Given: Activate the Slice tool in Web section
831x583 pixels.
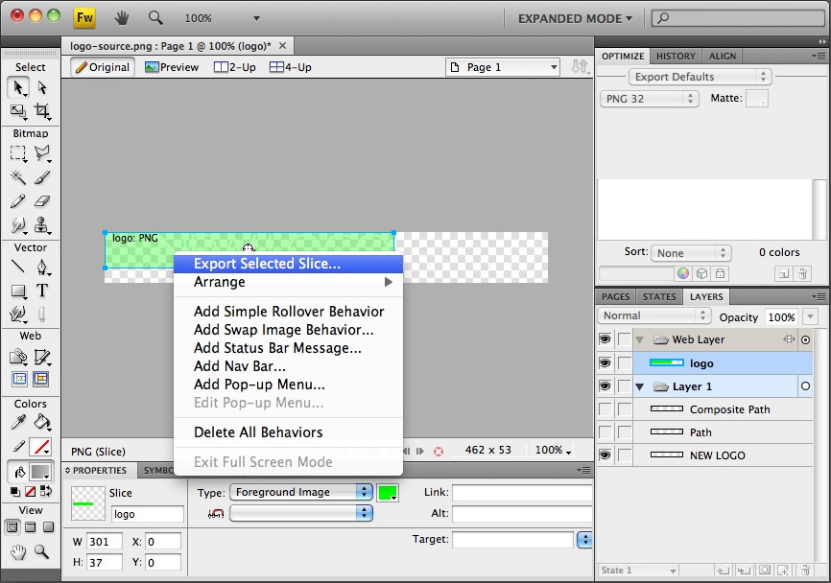Looking at the screenshot, I should pyautogui.click(x=42, y=357).
